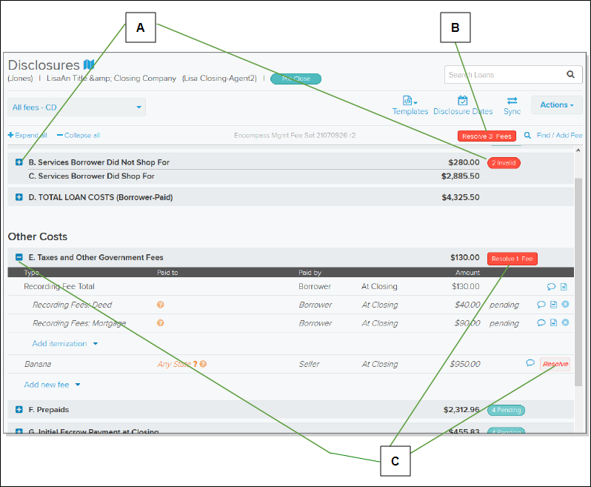Click the Sync arrows icon
Image resolution: width=591 pixels, height=487 pixels.
point(512,101)
